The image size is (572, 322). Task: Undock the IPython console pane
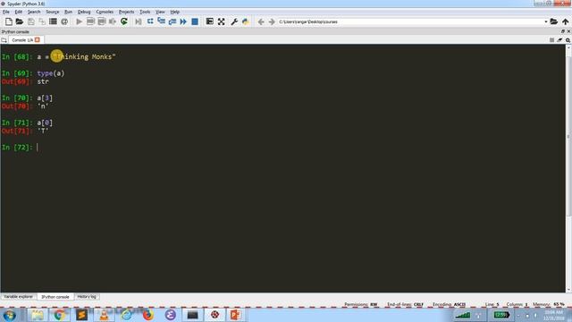(x=563, y=31)
